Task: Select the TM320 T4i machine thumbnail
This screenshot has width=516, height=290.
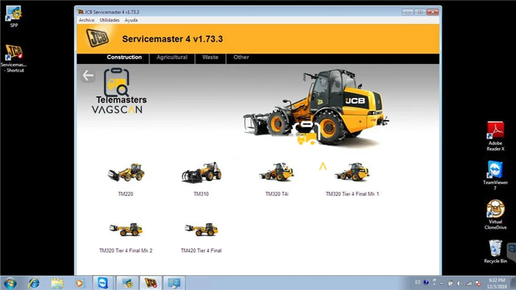Action: click(x=277, y=172)
